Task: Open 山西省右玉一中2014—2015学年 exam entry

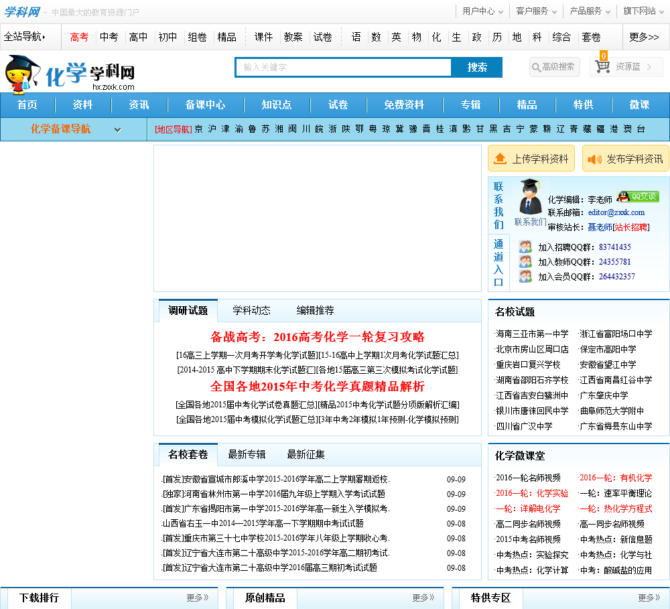Action: point(263,523)
